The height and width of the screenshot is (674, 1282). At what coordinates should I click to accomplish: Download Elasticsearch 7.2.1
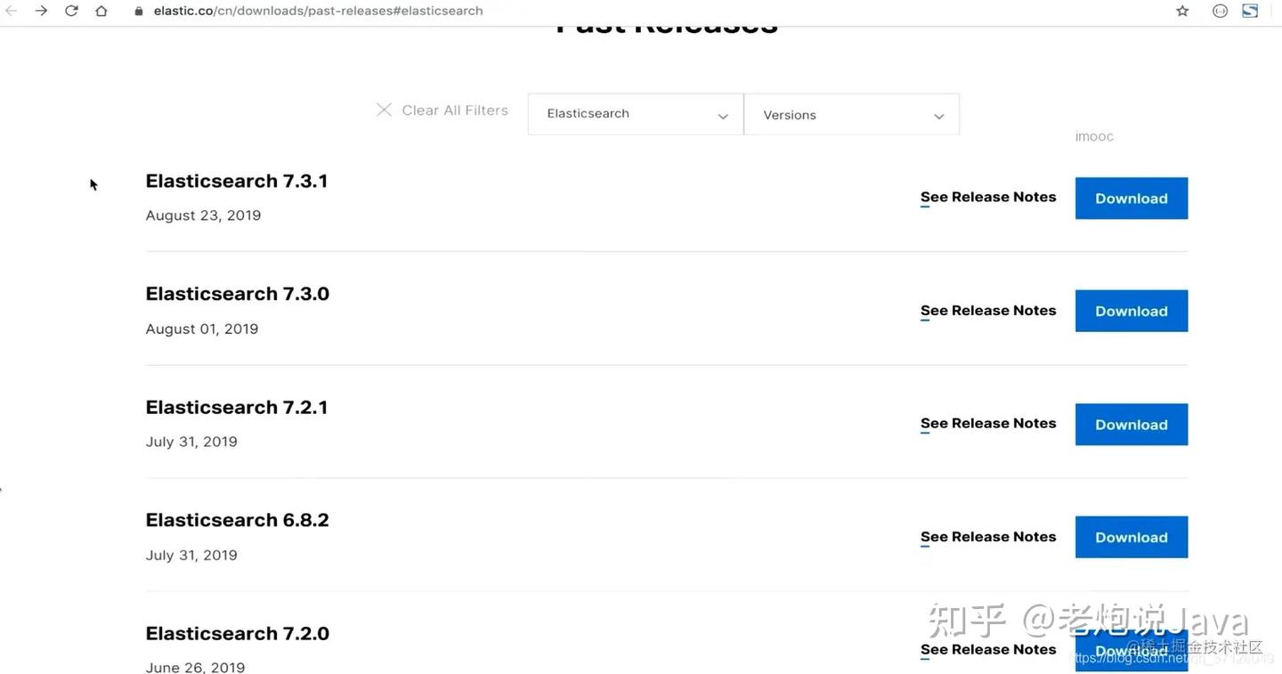[x=1131, y=424]
